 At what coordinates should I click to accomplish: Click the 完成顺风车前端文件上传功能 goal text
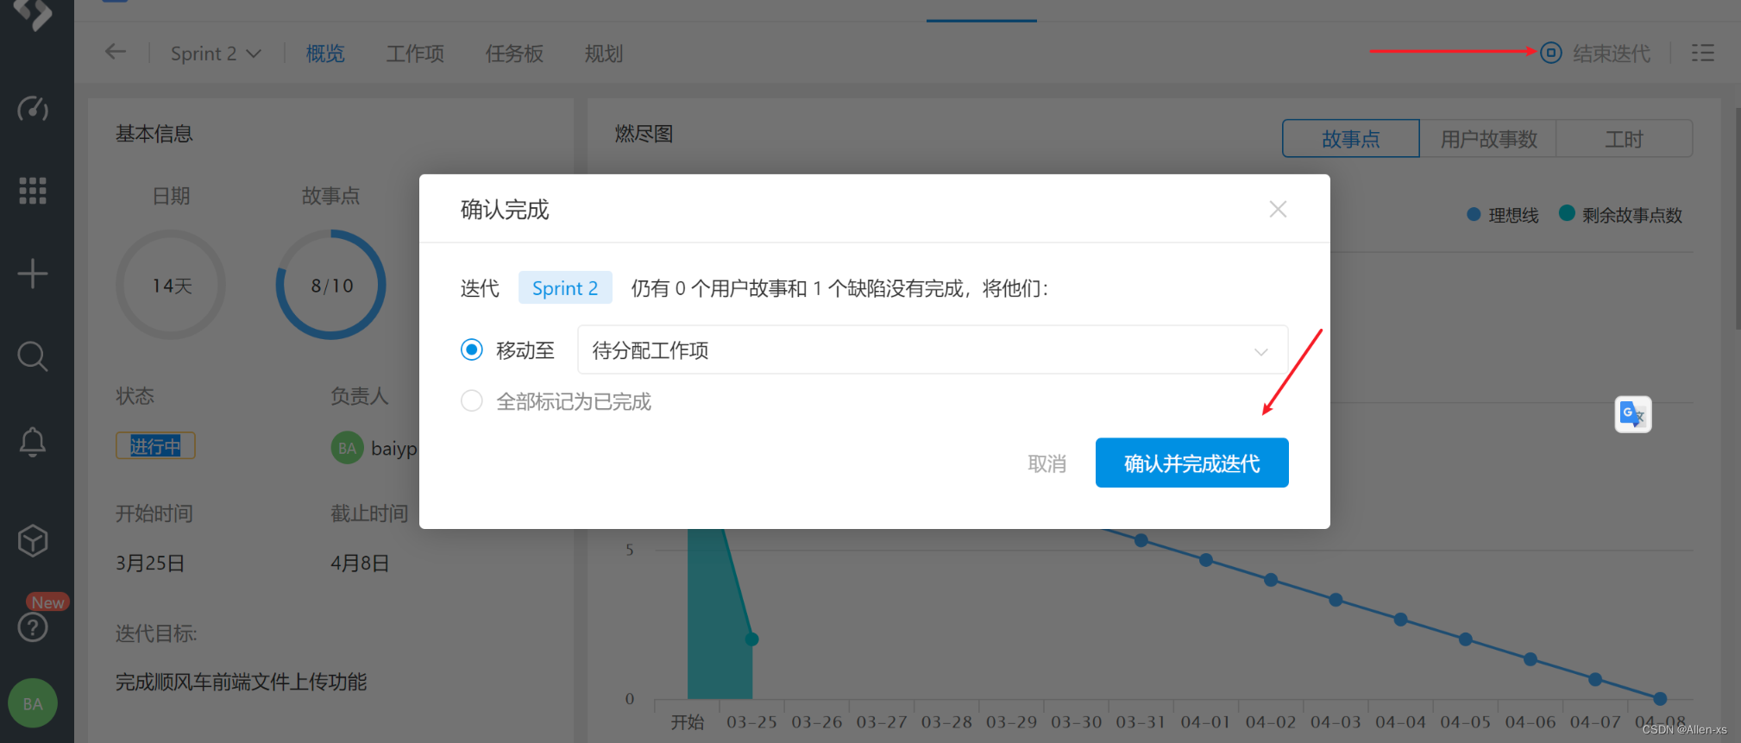pyautogui.click(x=242, y=683)
